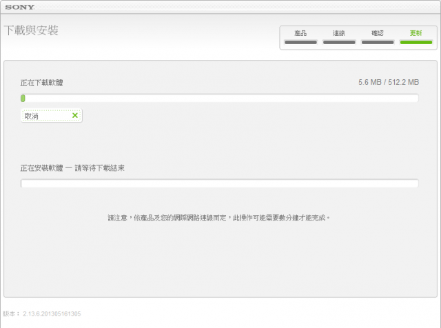Click the green X icon on cancel button
Viewport: 441px width, 328px height.
pos(75,115)
